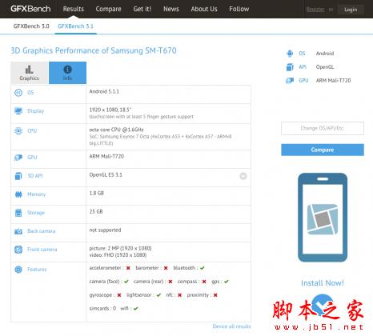Open the Results menu

(74, 9)
